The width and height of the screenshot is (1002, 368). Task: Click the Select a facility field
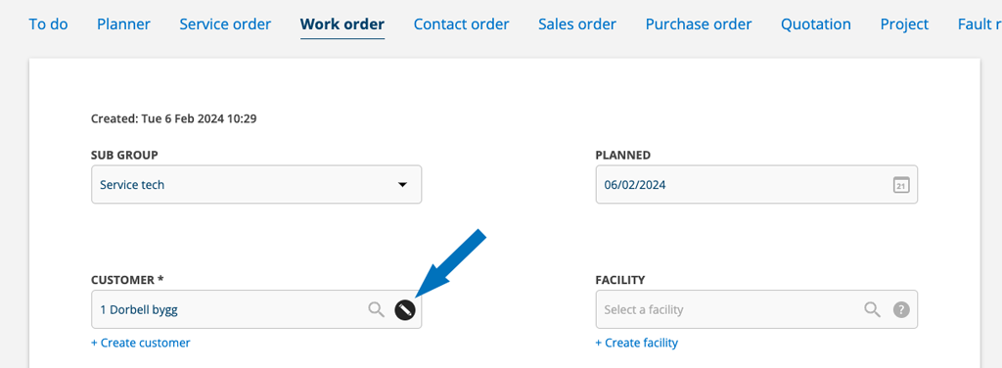click(x=756, y=310)
